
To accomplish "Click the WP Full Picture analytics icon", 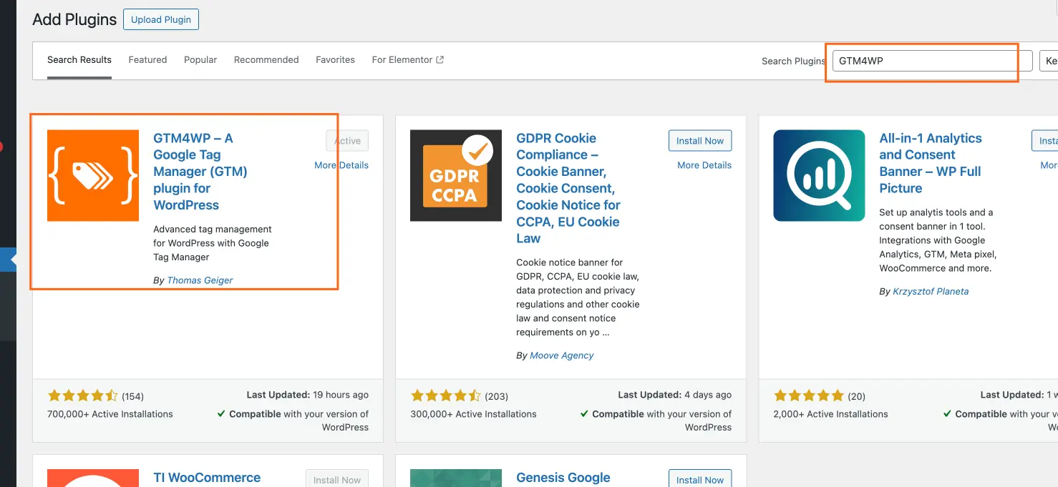I will [x=819, y=175].
